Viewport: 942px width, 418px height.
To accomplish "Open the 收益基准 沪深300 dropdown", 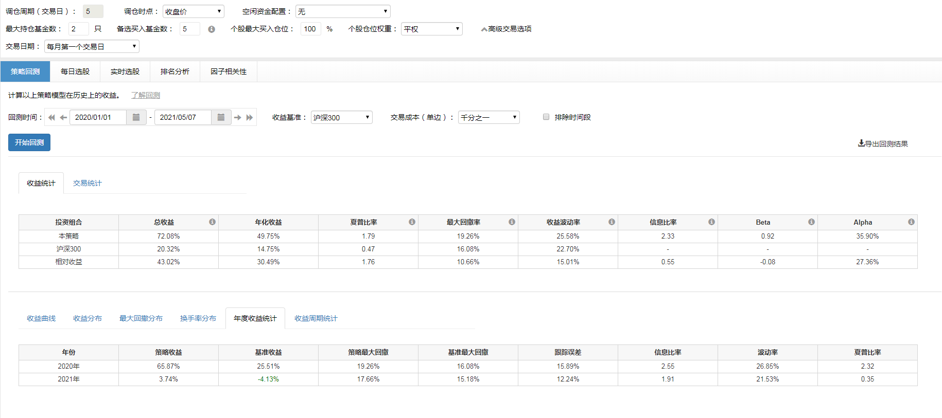I will (341, 117).
